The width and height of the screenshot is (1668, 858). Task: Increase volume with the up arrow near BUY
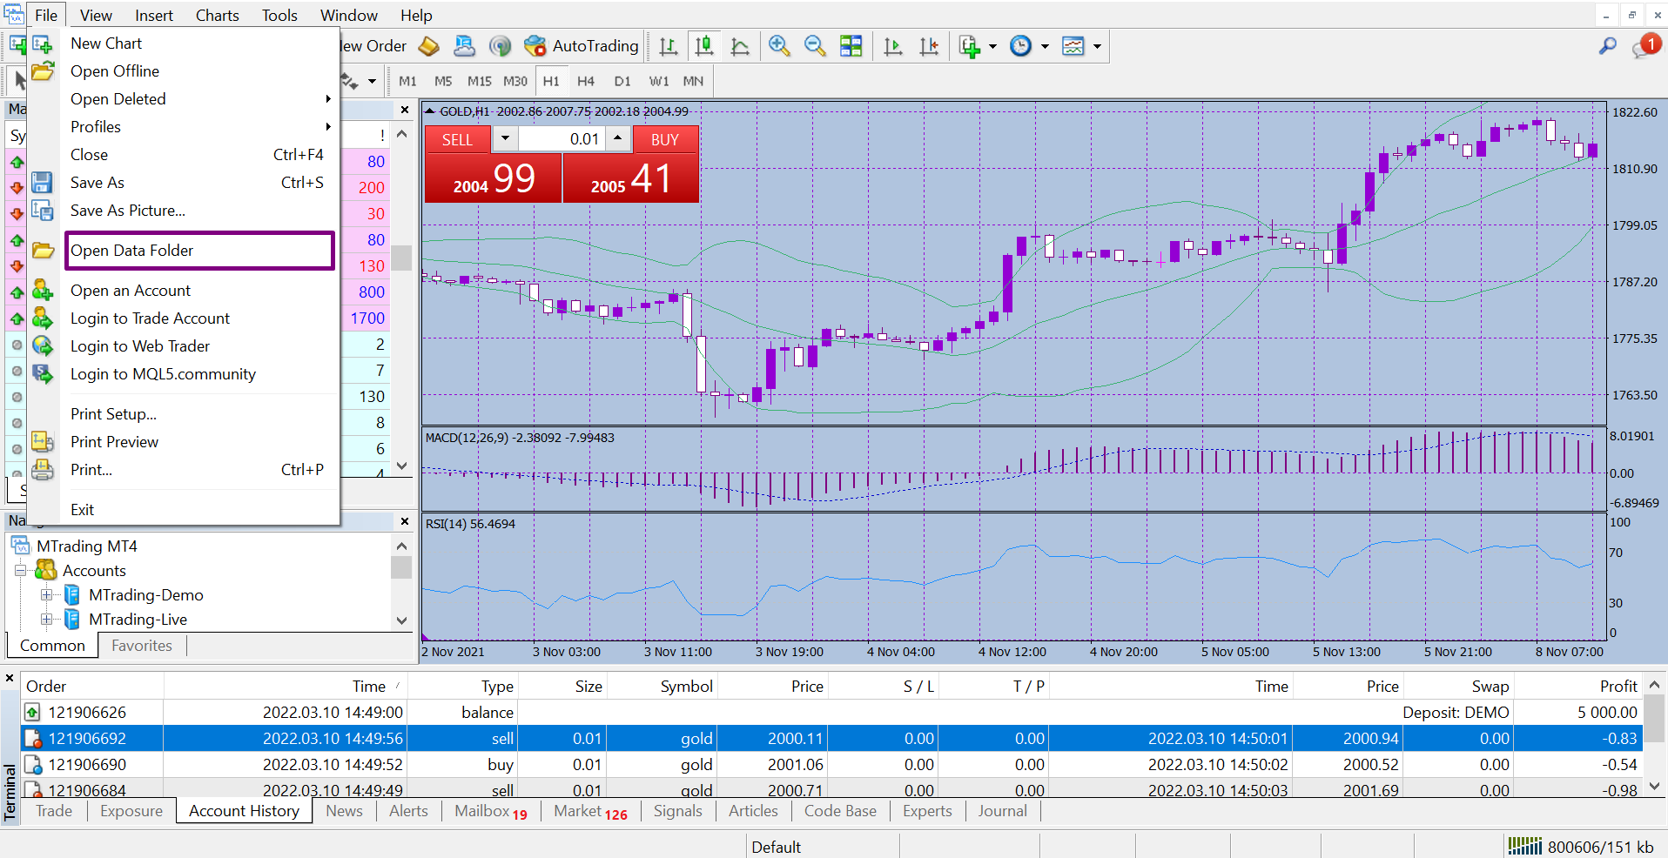point(617,138)
